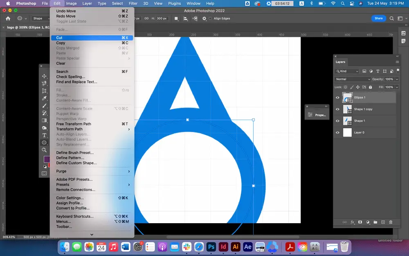Select Free Transform Path menu item
The width and height of the screenshot is (409, 256).
(x=74, y=124)
